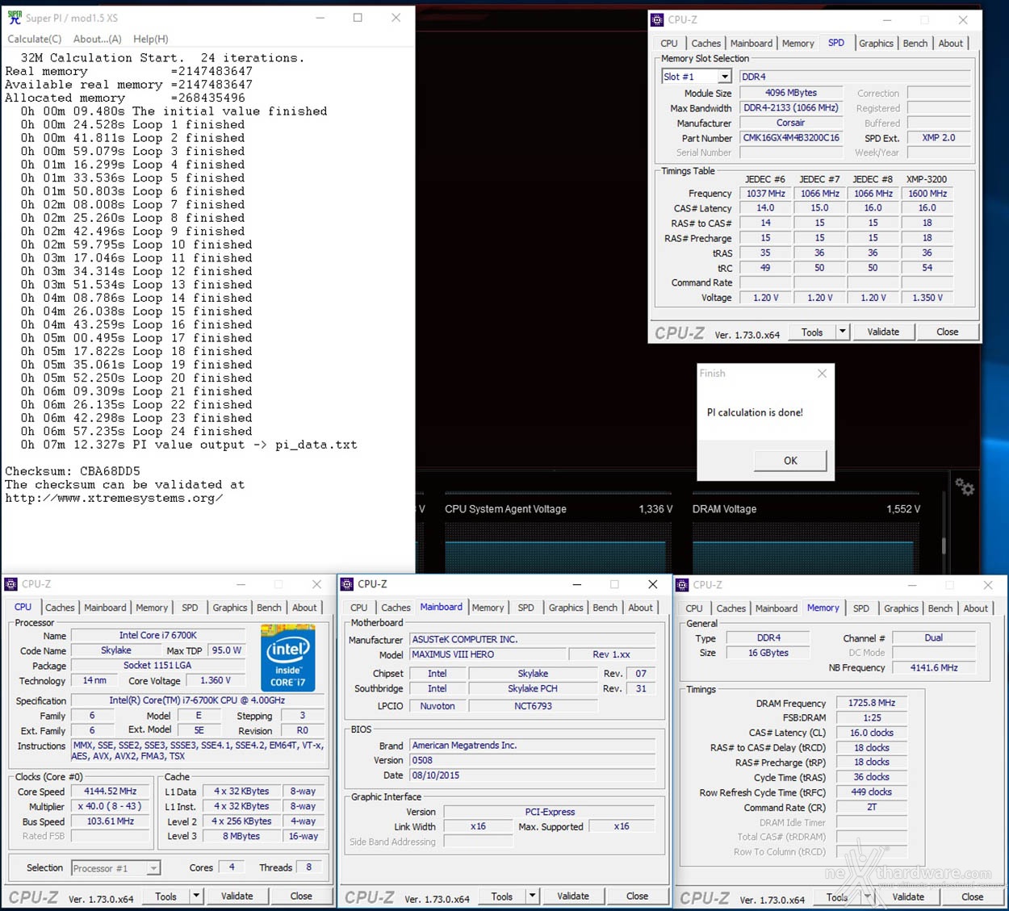Click the Specification field i7-6700K CPU @ 4.00GHz
This screenshot has height=911, width=1009.
pyautogui.click(x=197, y=700)
